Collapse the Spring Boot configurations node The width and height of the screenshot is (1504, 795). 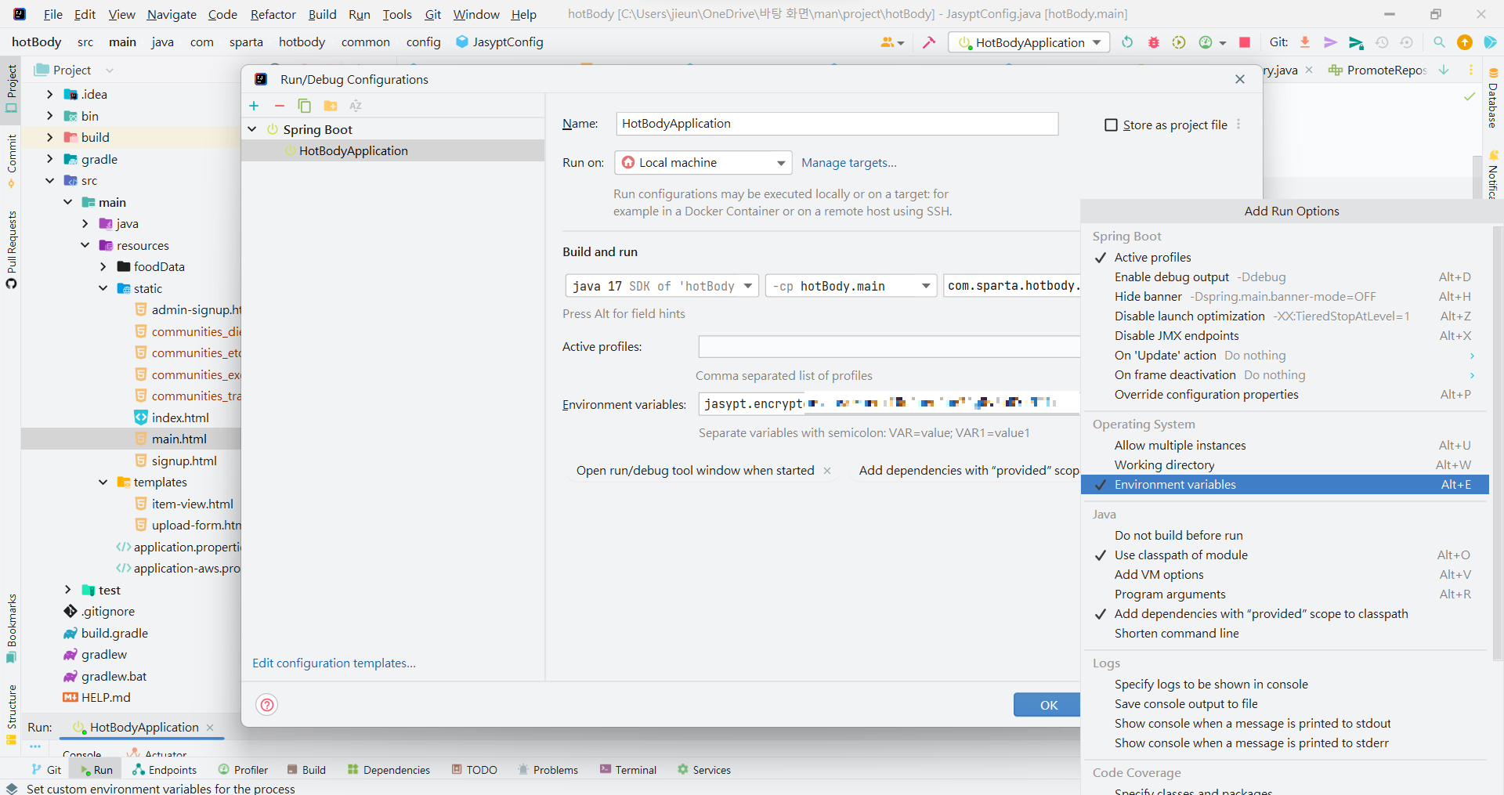[x=252, y=129]
